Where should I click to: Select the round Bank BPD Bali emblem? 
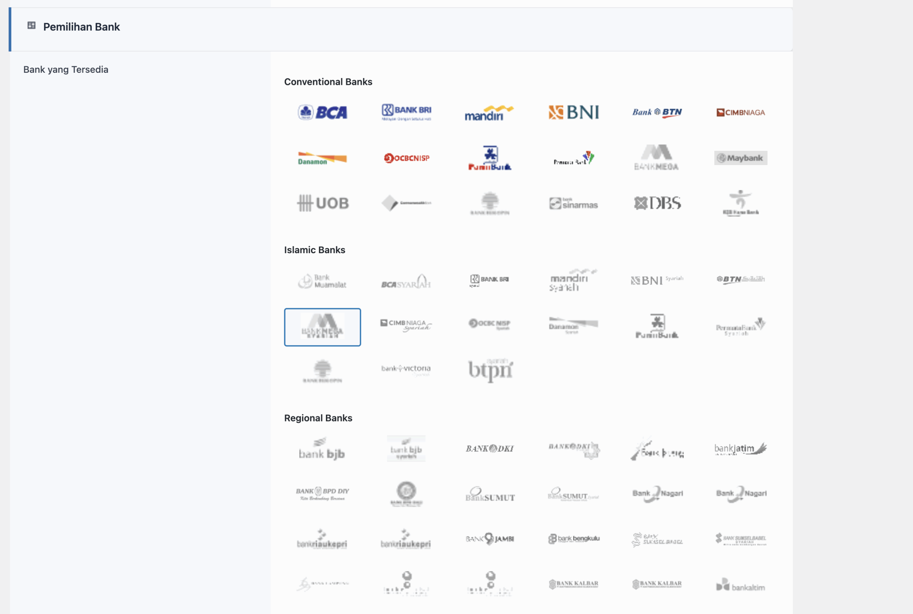point(406,494)
